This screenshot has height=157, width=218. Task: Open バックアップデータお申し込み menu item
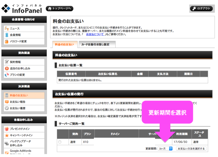(x=24, y=143)
